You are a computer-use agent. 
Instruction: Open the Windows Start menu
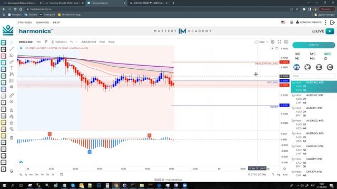point(4,185)
